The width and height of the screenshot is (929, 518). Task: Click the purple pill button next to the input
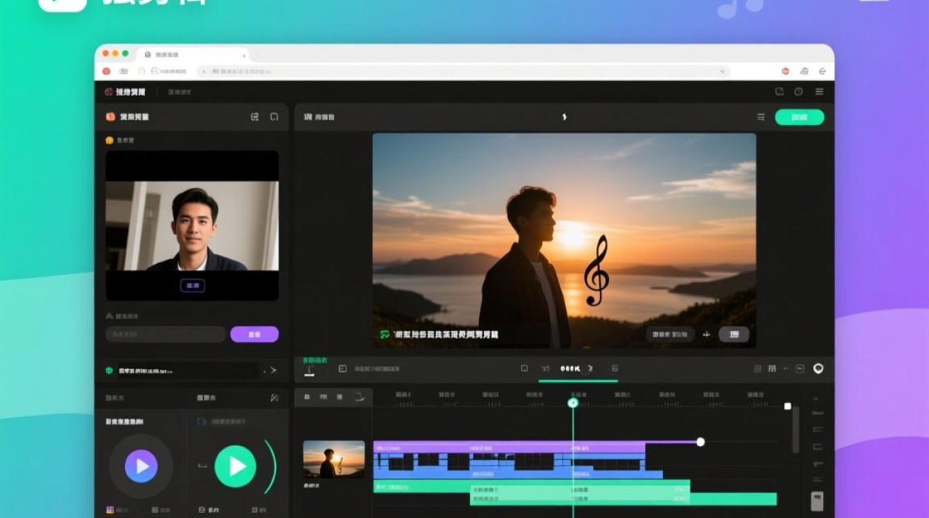pyautogui.click(x=254, y=334)
